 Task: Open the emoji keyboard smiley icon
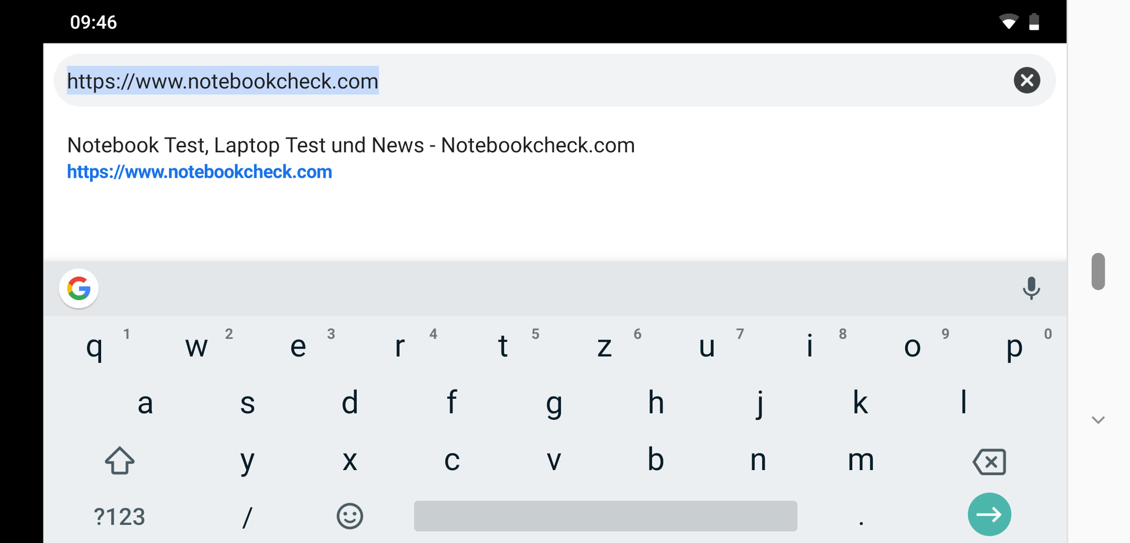coord(350,516)
